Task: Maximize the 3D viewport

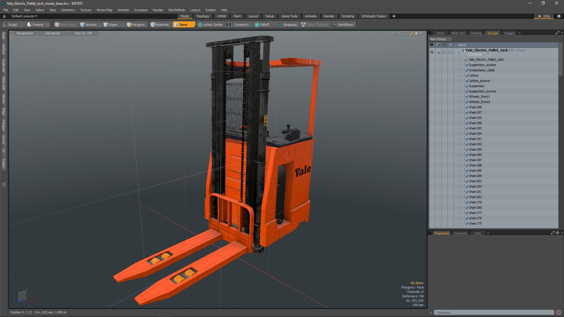Action: click(412, 33)
